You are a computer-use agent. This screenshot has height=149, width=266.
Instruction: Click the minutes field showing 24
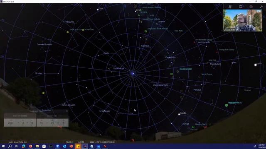(52, 123)
